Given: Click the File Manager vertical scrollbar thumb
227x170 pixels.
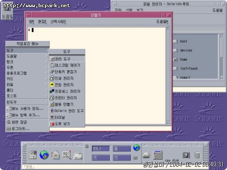Looking at the screenshot, I should 222,47.
